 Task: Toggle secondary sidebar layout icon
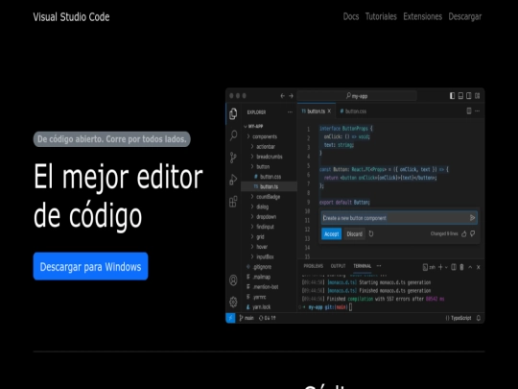point(469,96)
